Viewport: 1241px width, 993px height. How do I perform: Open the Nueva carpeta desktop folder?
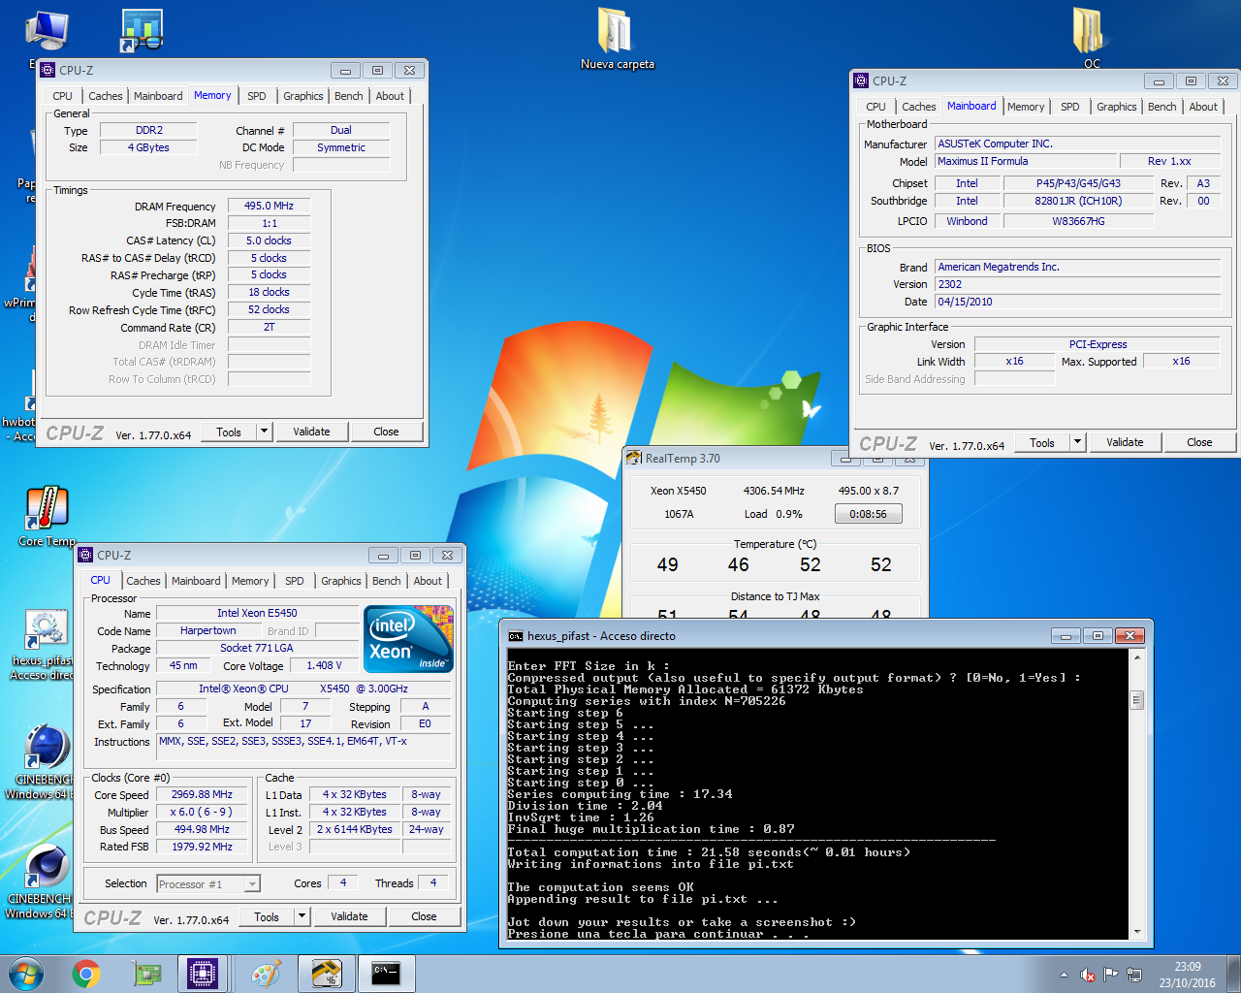pos(617,40)
